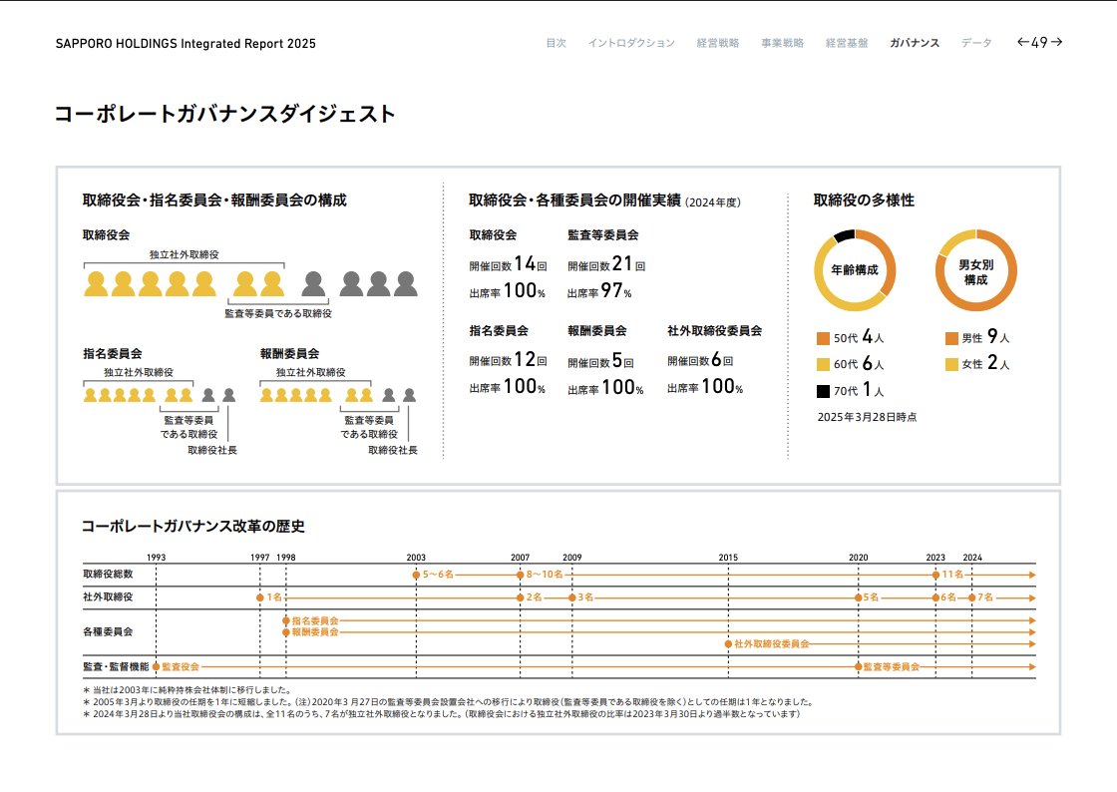1117x792 pixels.
Task: Click the page number 49
Action: [x=1039, y=43]
